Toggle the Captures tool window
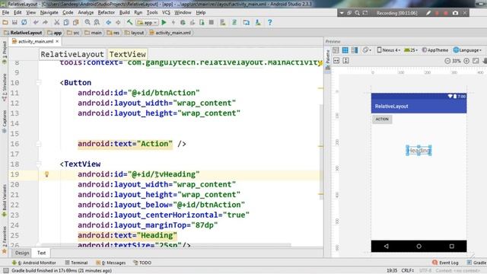The image size is (487, 274). point(5,122)
